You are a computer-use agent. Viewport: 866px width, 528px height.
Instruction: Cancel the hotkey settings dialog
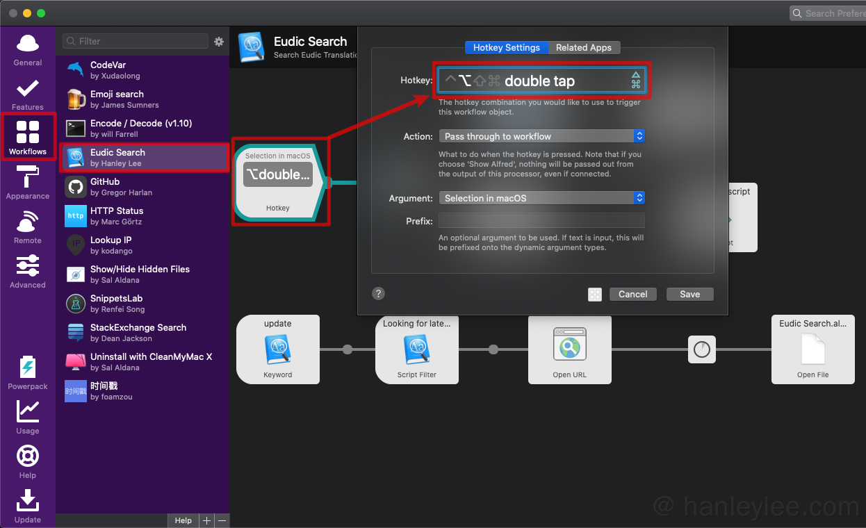(x=633, y=295)
